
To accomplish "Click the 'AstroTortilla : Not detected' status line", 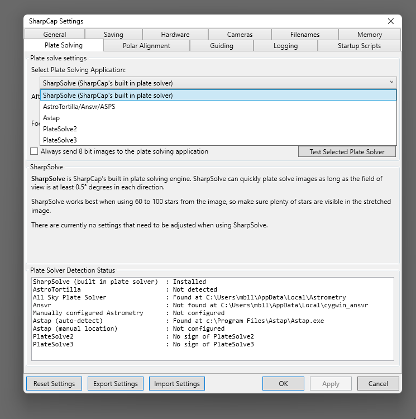I will coord(125,289).
